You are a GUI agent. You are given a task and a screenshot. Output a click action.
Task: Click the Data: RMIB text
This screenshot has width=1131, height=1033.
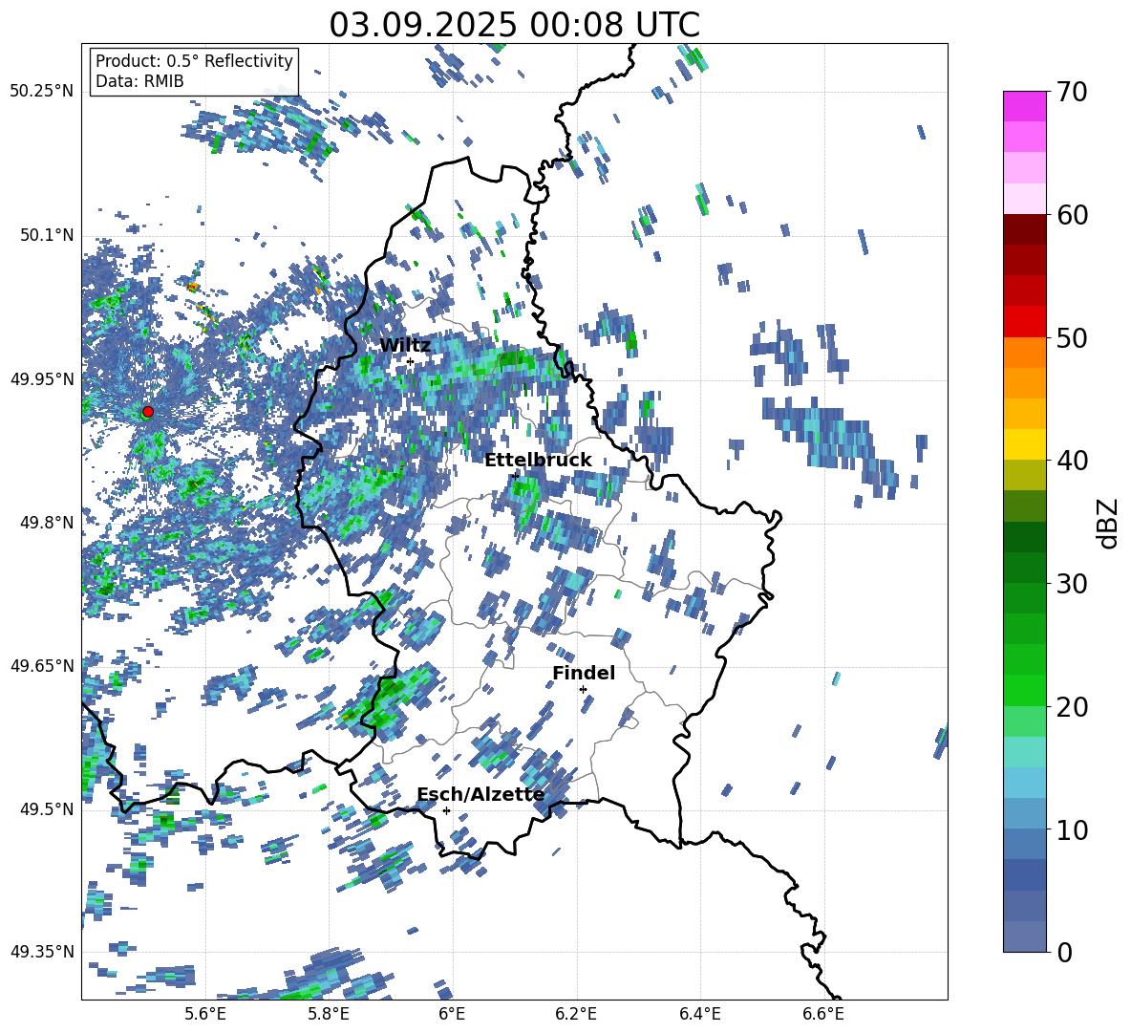point(139,81)
